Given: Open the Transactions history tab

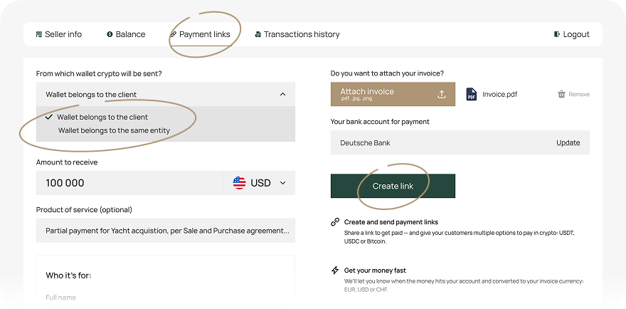Looking at the screenshot, I should coord(302,34).
